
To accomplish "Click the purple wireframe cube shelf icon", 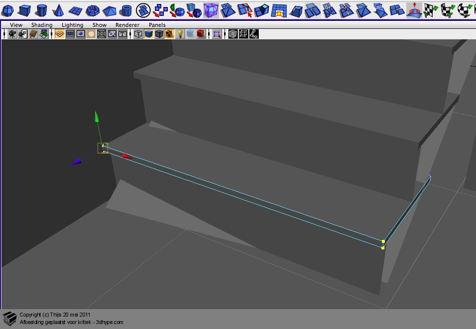I will point(211,10).
